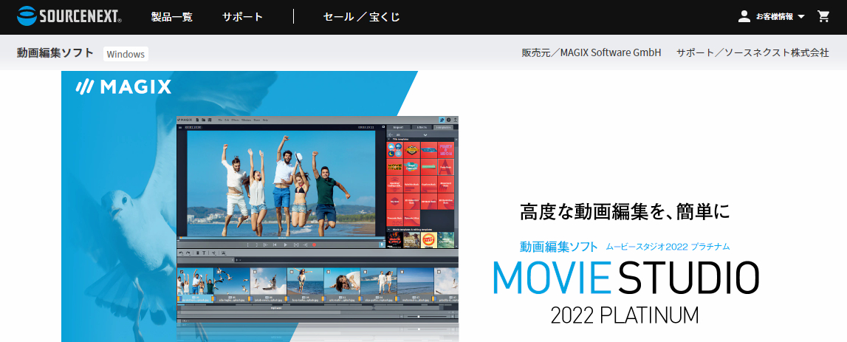Open the shopping cart icon
The width and height of the screenshot is (847, 342).
[x=823, y=16]
